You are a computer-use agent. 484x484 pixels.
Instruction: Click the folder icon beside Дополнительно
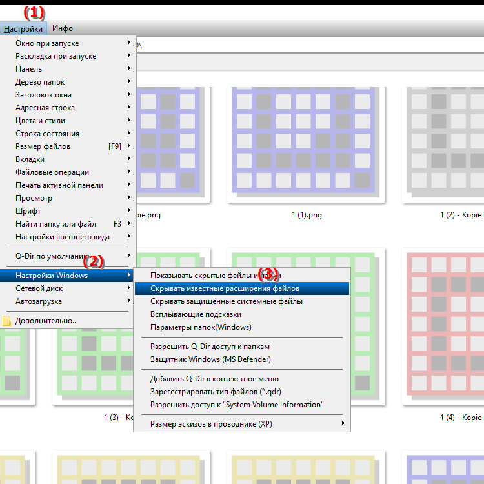pyautogui.click(x=6, y=321)
